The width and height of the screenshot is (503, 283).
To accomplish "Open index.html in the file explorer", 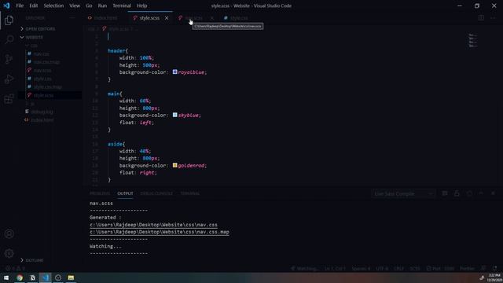I will click(42, 120).
